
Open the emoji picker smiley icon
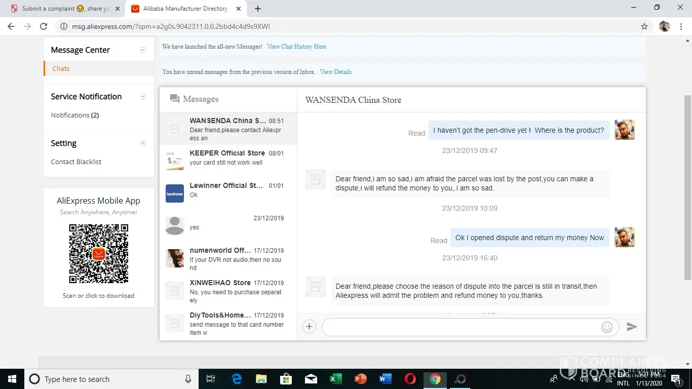tap(606, 327)
